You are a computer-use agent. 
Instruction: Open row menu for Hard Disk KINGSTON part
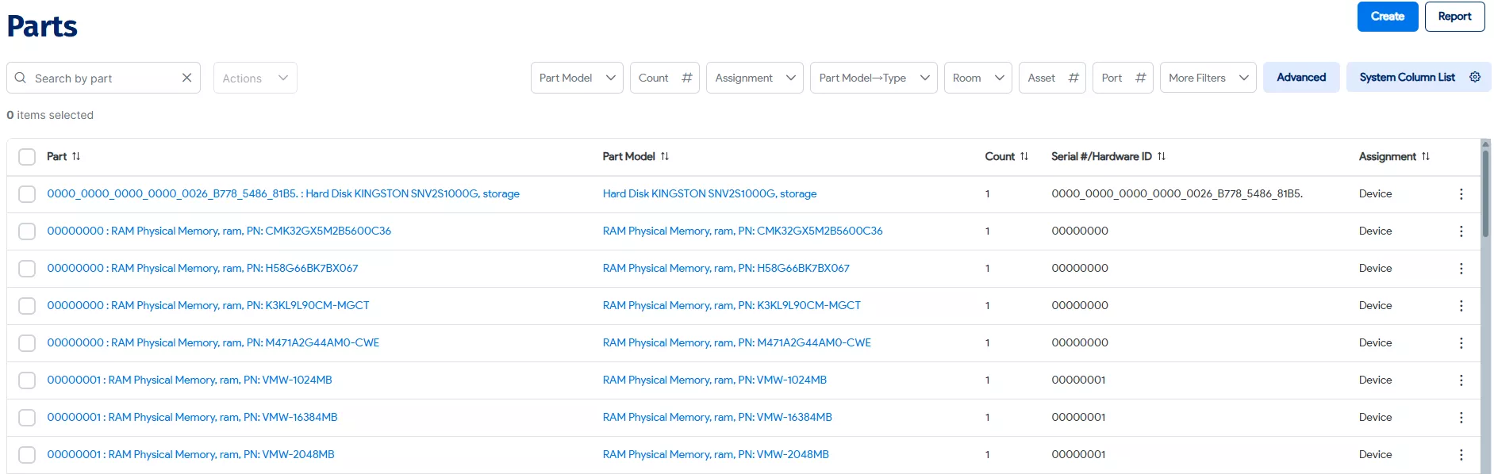point(1461,194)
